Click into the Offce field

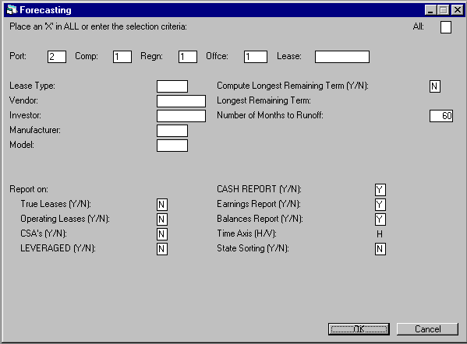pos(256,57)
